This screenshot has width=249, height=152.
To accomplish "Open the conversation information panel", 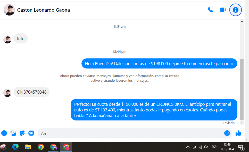I will (x=235, y=10).
